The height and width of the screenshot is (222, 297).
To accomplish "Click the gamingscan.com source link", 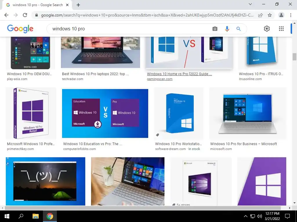I will (x=160, y=79).
